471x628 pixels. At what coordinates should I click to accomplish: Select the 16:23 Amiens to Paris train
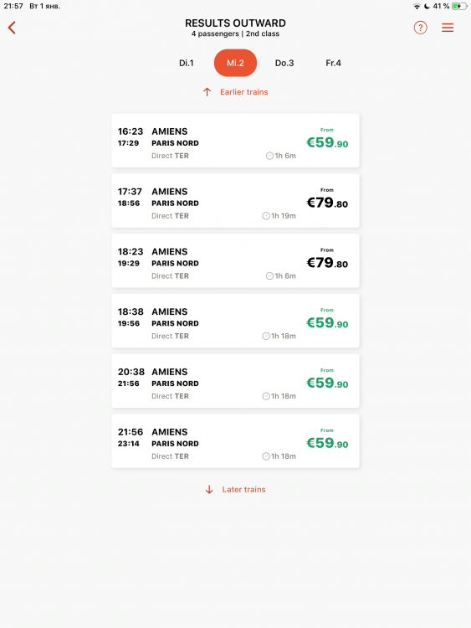[235, 141]
